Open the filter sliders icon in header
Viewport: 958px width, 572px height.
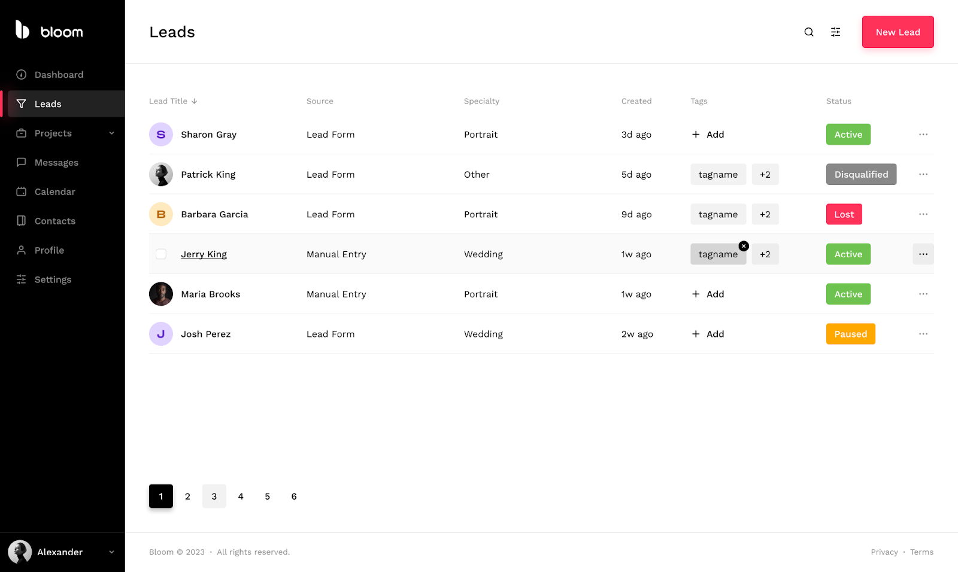tap(835, 32)
